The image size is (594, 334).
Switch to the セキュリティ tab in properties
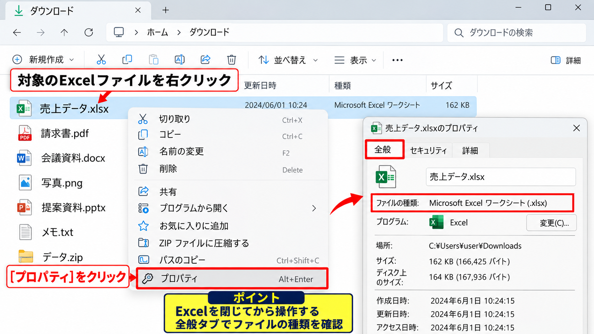tap(428, 150)
